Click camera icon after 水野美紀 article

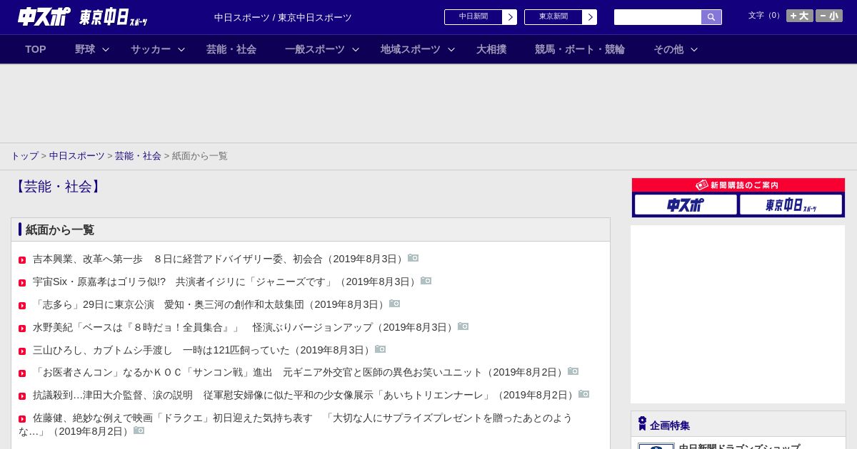463,326
